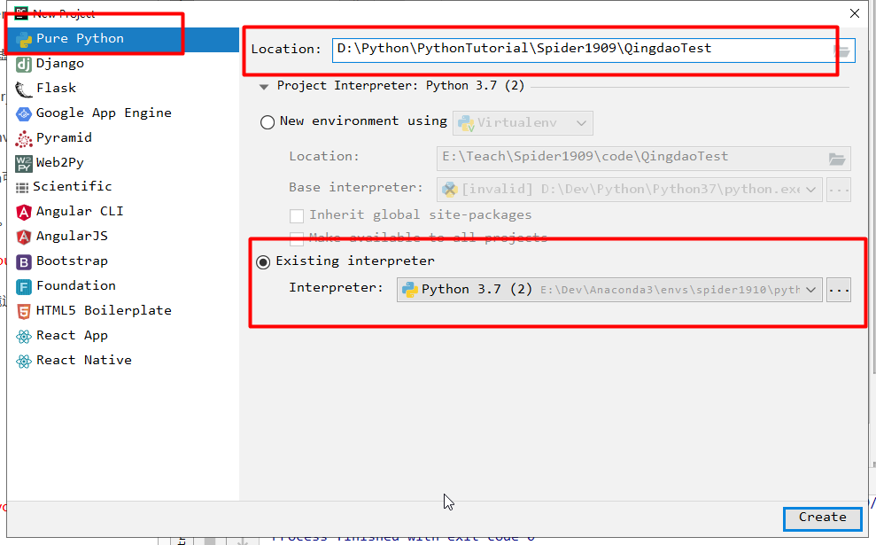Viewport: 876px width, 545px height.
Task: Collapse Project Interpreter section
Action: pyautogui.click(x=264, y=87)
